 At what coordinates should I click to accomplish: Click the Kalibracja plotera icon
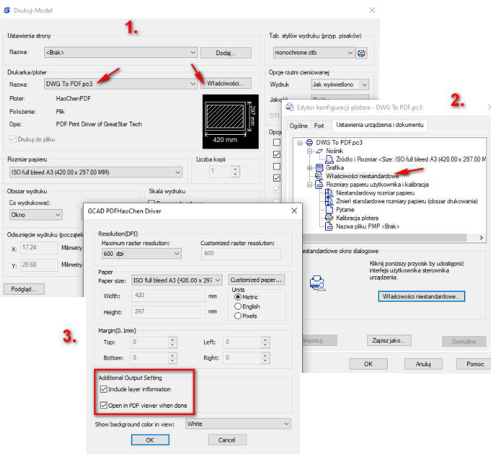pyautogui.click(x=329, y=218)
